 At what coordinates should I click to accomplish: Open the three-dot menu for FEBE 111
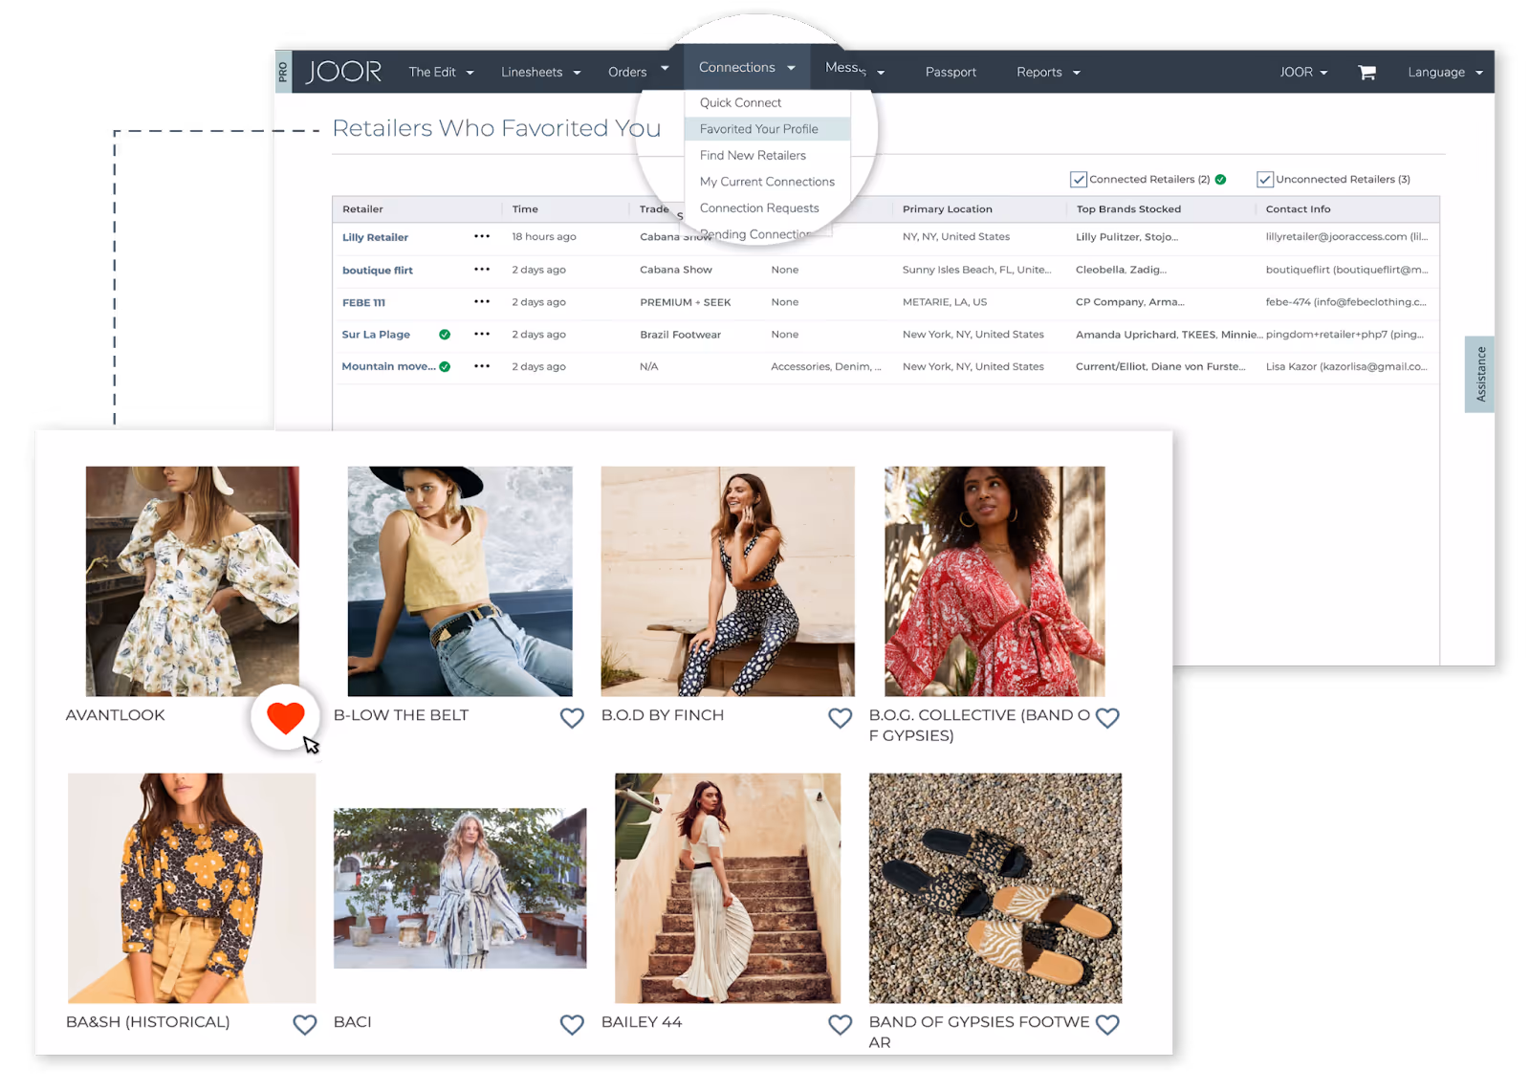pyautogui.click(x=482, y=302)
